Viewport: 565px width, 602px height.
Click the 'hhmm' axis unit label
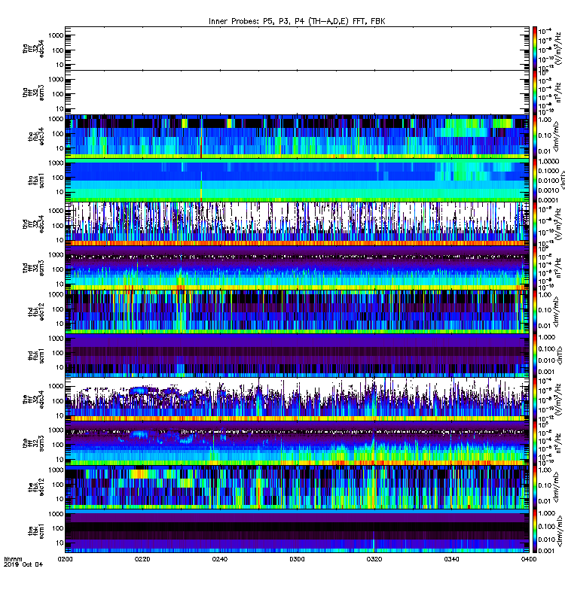[x=14, y=559]
